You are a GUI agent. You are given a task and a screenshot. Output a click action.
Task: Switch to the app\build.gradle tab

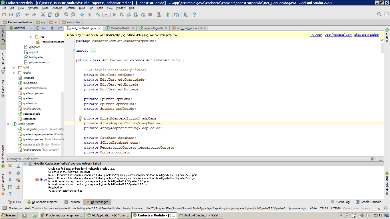(153, 28)
